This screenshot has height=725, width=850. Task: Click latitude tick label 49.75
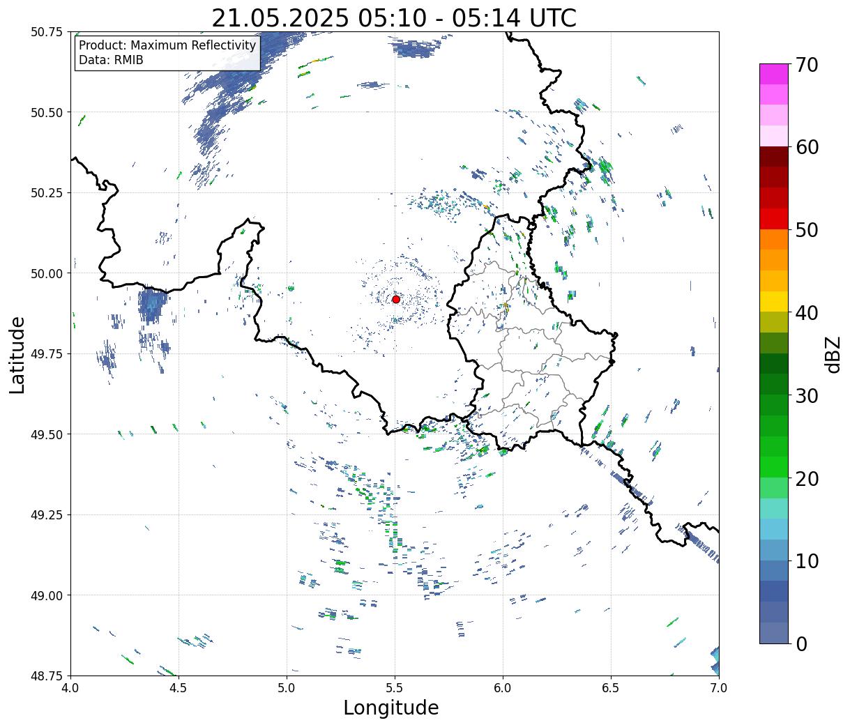click(47, 354)
